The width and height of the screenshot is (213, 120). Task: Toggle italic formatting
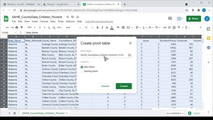point(102,27)
